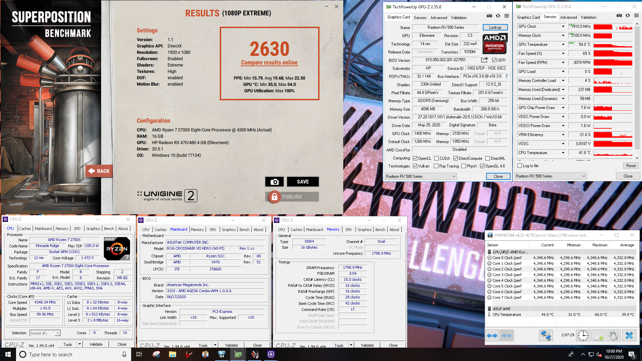Open the Memory Clock sensor dropdown
642x361 pixels.
(563, 35)
